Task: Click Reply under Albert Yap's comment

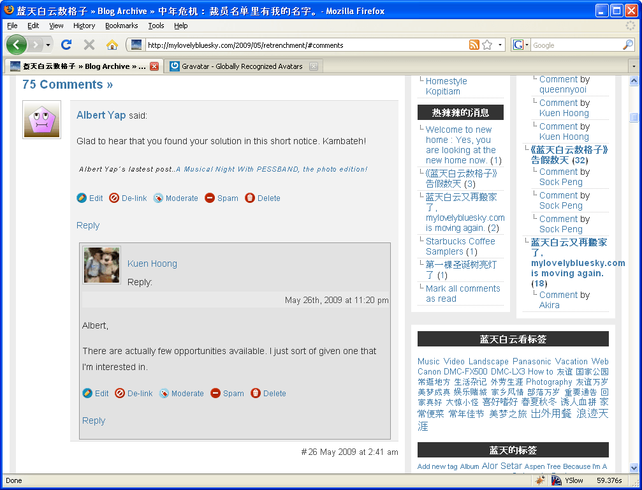Action: pos(88,225)
